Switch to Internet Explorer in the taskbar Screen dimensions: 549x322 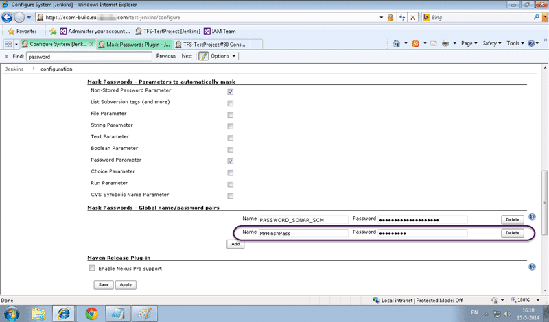(x=63, y=314)
